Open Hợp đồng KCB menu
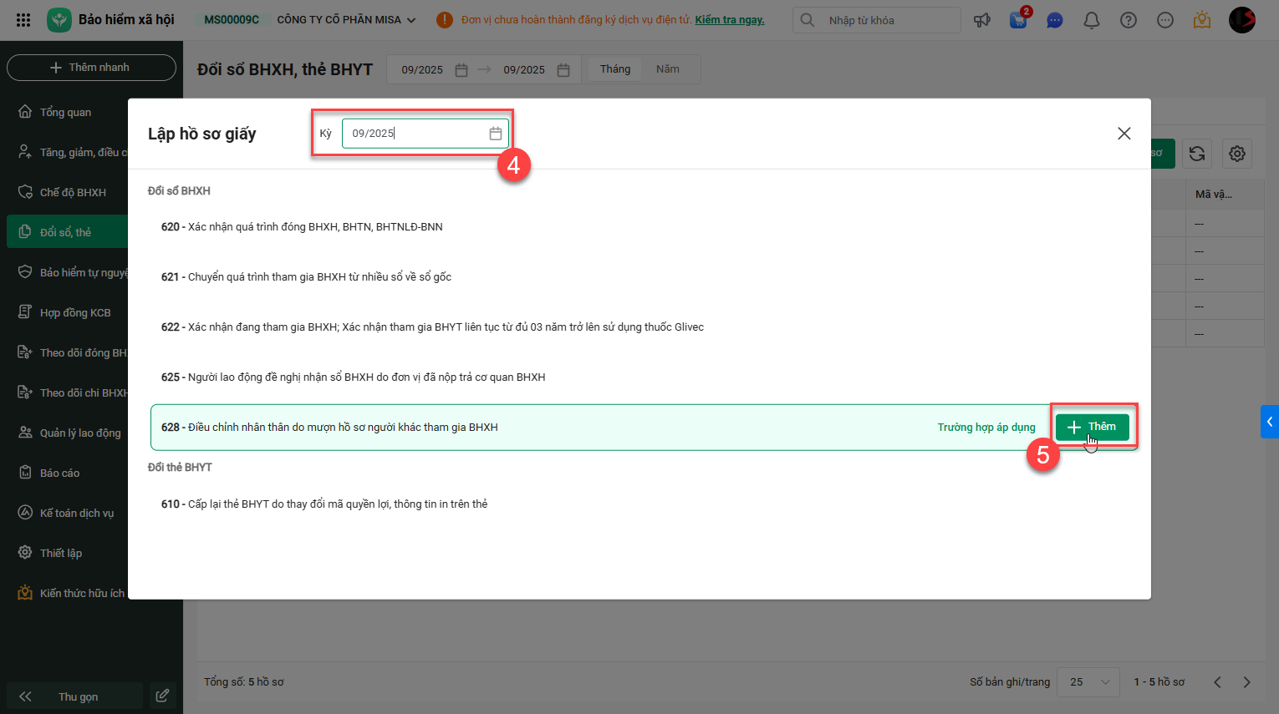1279x714 pixels. (67, 312)
